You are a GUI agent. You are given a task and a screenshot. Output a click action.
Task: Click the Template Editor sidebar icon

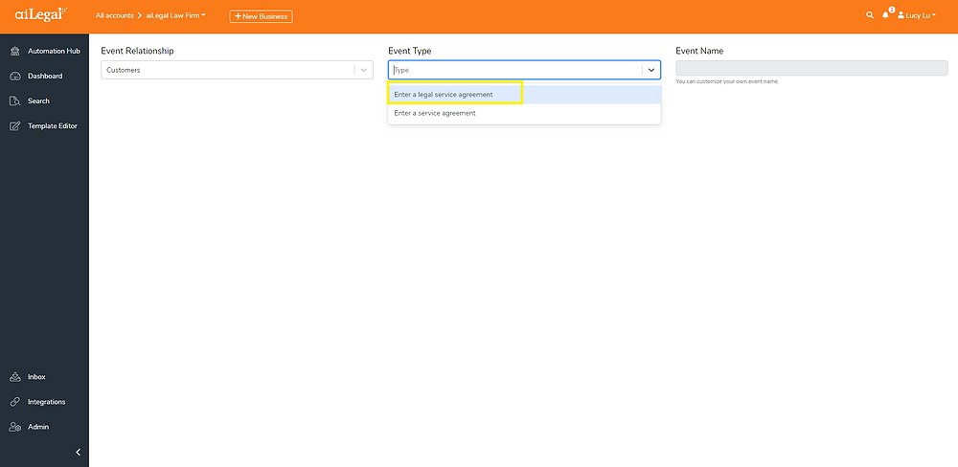[16, 126]
